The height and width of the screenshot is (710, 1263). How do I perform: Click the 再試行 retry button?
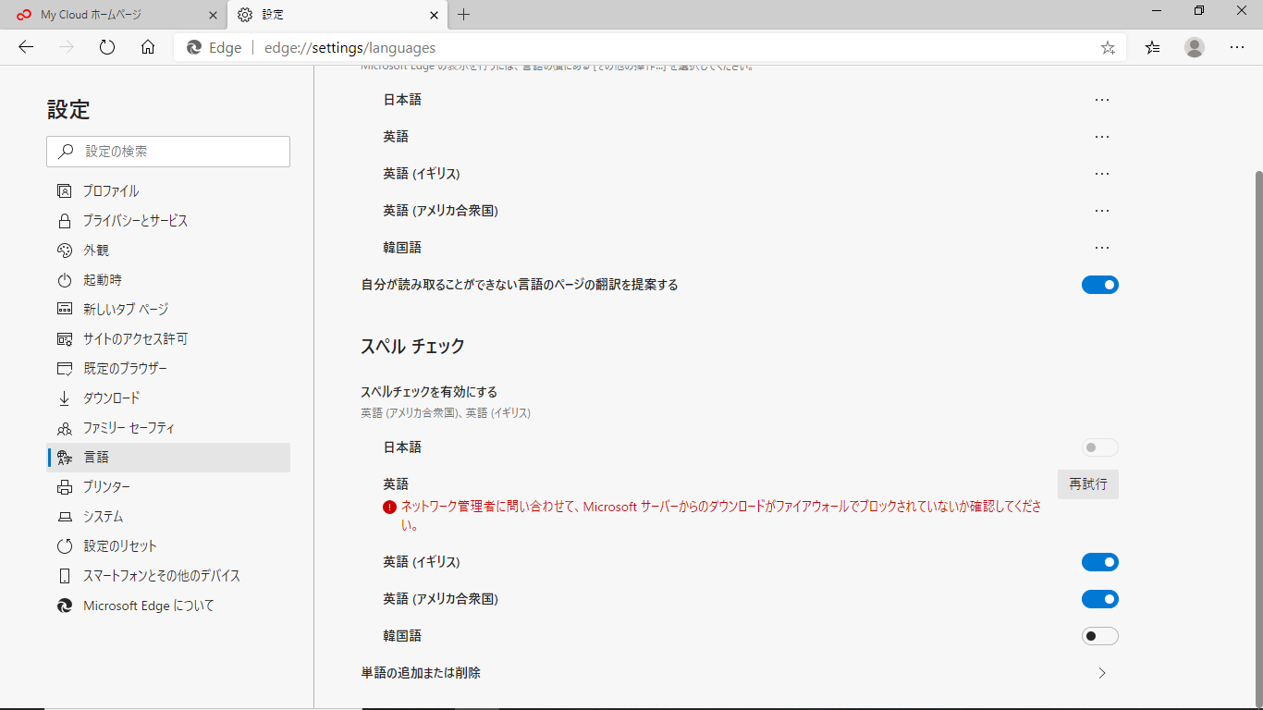click(1088, 484)
